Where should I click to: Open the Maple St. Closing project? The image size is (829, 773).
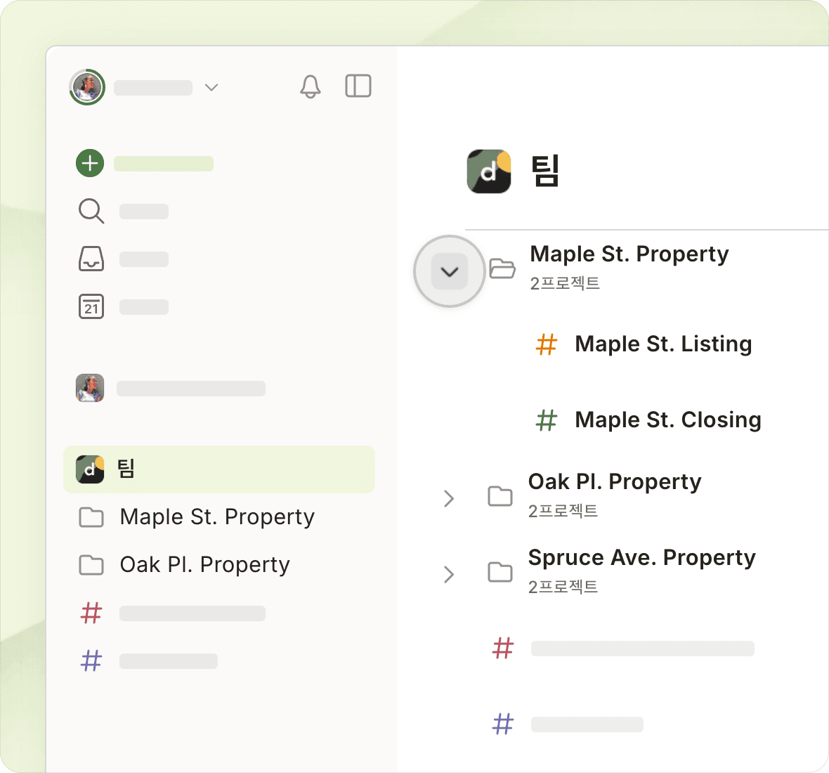pyautogui.click(x=667, y=420)
